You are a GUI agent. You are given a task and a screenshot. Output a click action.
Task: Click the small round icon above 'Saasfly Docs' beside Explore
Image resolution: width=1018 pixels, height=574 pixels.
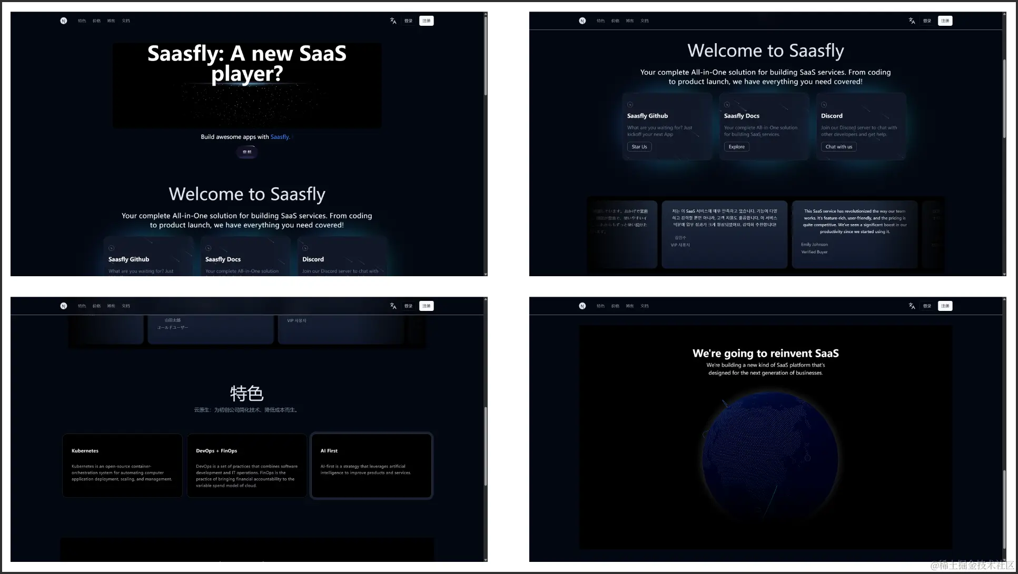pos(727,105)
